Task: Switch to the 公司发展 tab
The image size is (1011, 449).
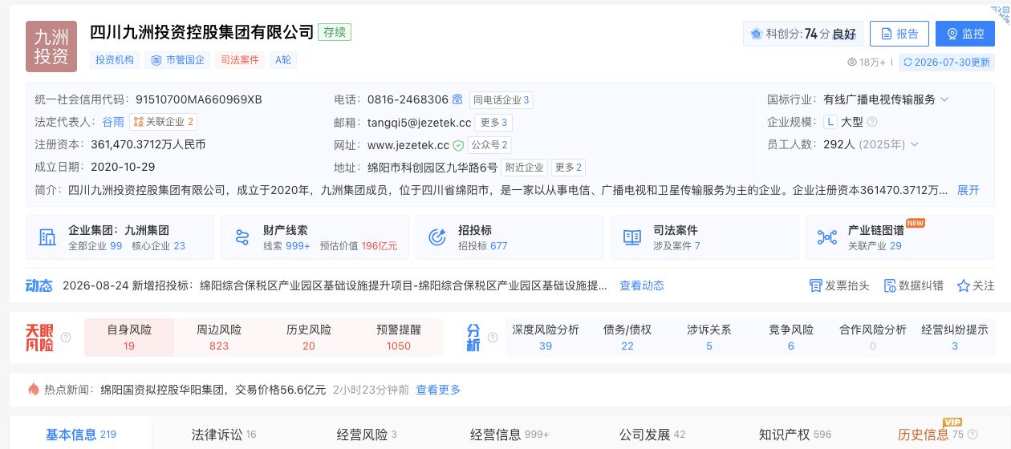Action: 652,435
